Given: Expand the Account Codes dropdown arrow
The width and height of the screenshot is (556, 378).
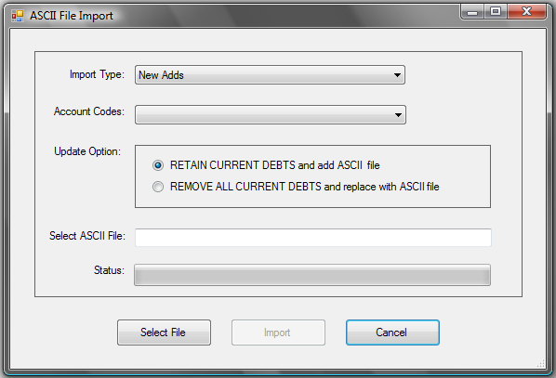Looking at the screenshot, I should (398, 115).
